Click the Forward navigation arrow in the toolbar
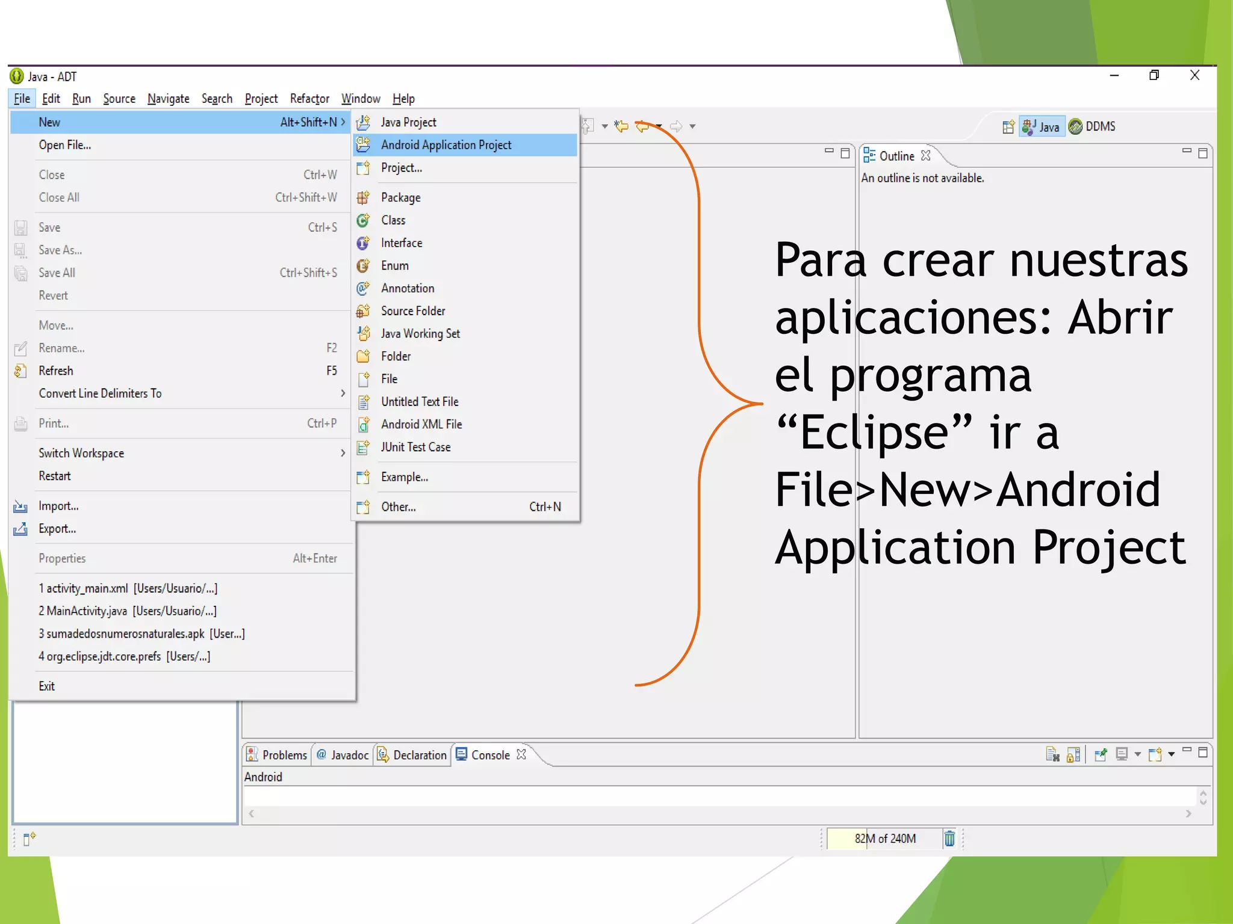 (x=677, y=126)
